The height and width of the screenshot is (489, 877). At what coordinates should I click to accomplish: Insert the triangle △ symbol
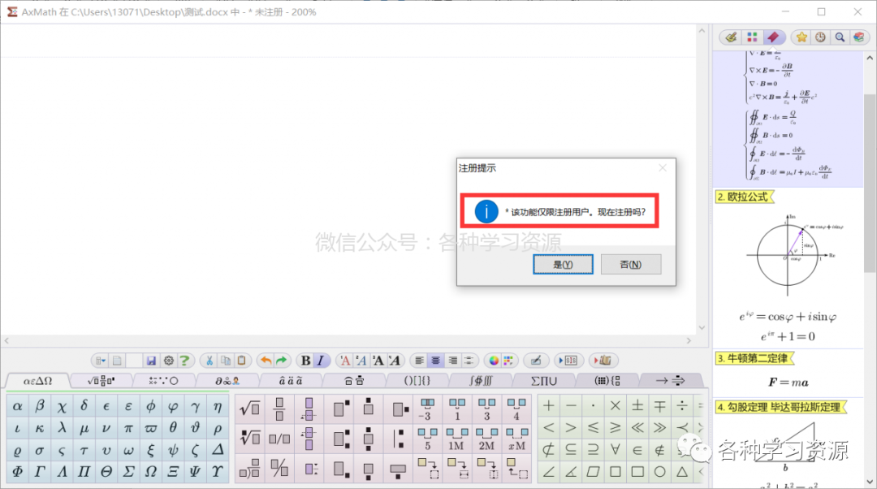tap(682, 472)
